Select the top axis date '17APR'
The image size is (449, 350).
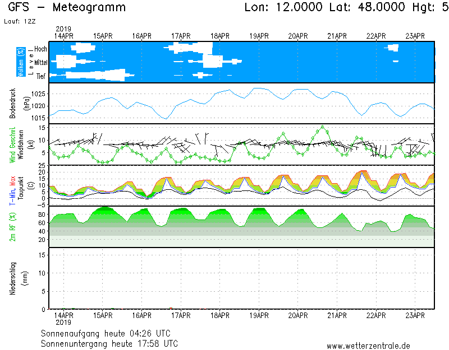pos(181,36)
